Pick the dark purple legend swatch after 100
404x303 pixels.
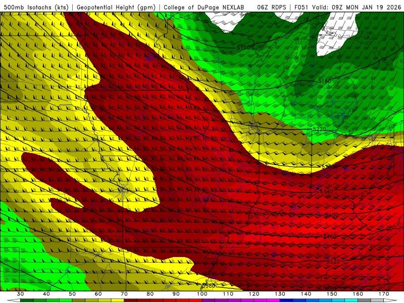point(209,300)
